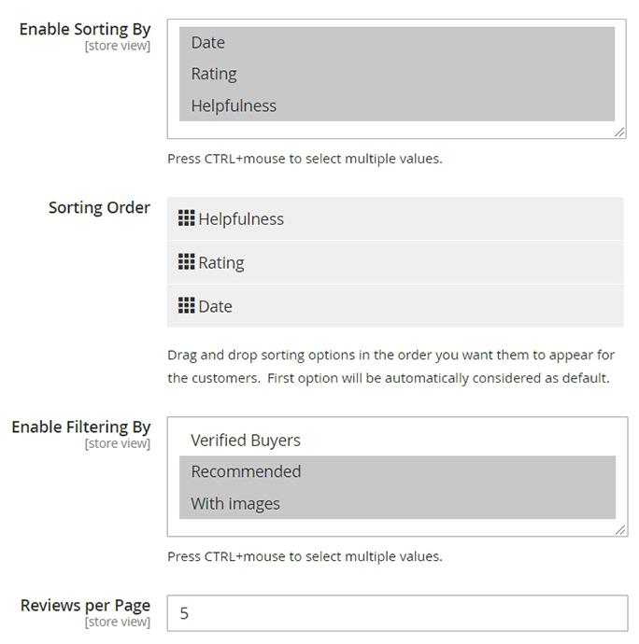Choose Helpfulness in the Enable Sorting By list
The image size is (639, 644).
tap(397, 105)
